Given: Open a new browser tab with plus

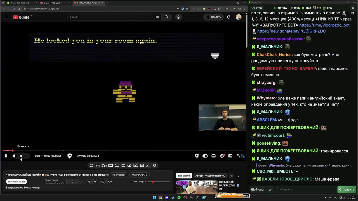Looking at the screenshot, I should pos(108,3).
